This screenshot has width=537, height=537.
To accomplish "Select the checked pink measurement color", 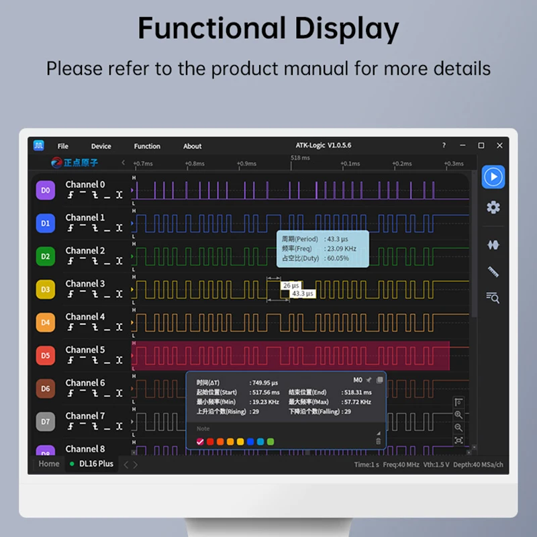I will 200,442.
